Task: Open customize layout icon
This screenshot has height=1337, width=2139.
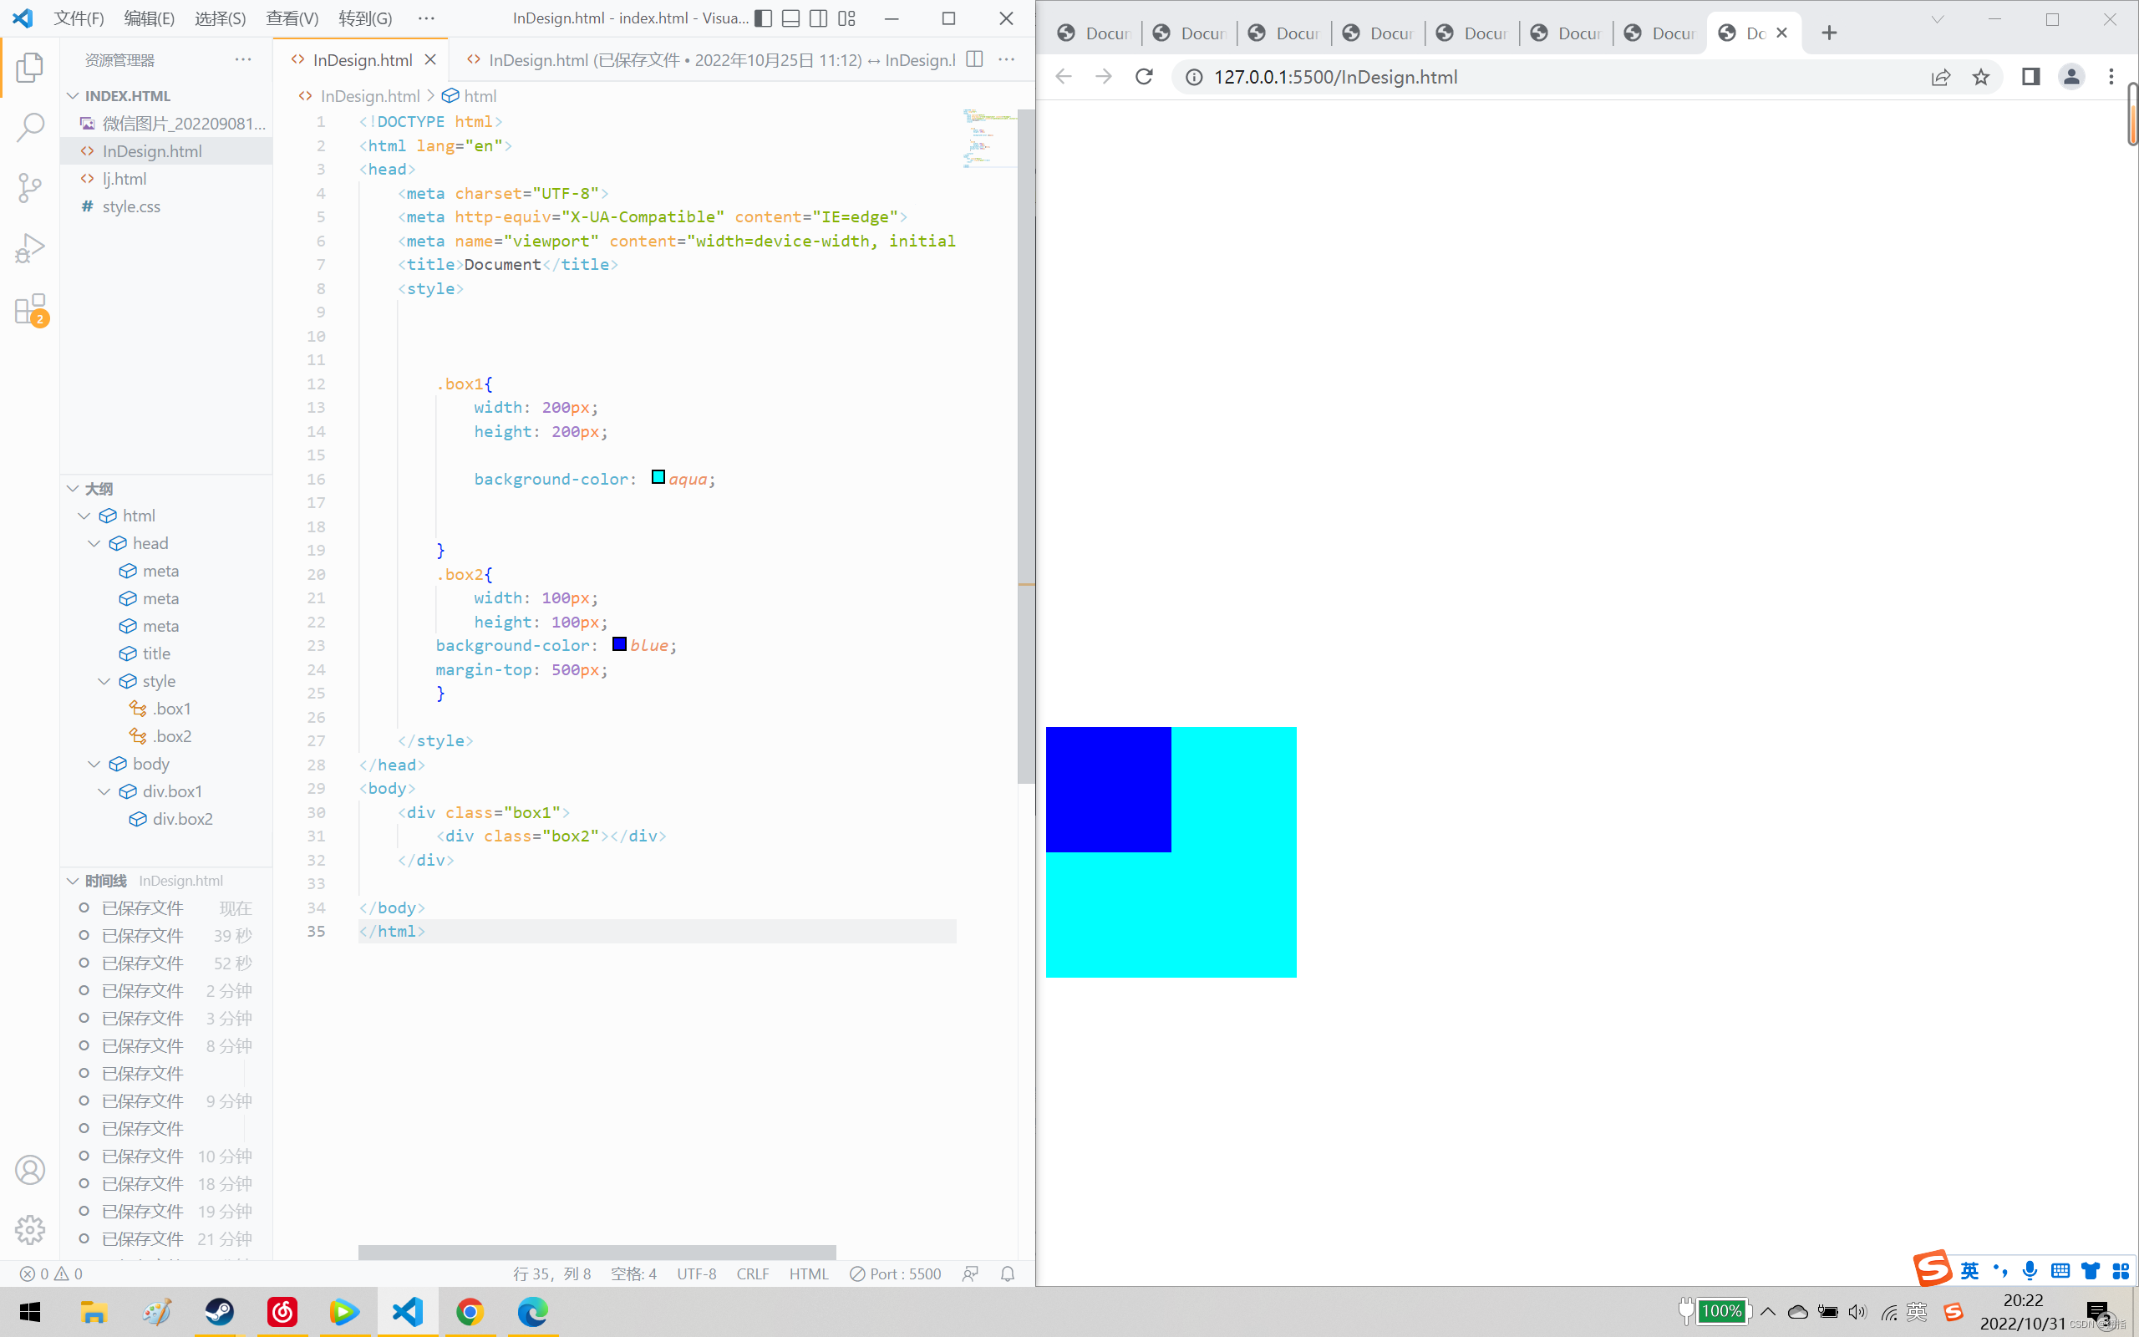Action: (846, 18)
